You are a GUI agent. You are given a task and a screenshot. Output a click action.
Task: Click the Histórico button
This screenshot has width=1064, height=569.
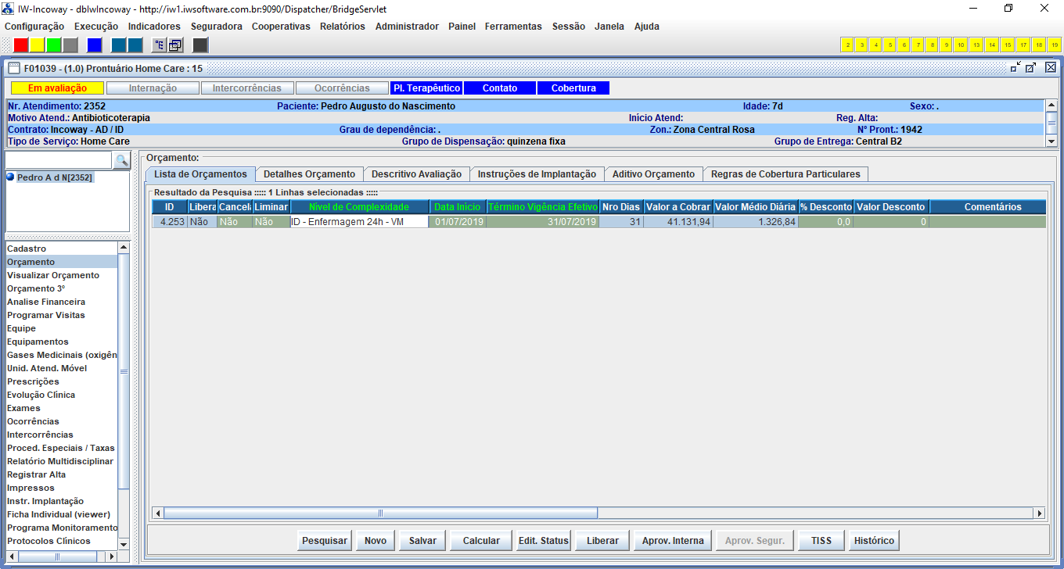874,541
